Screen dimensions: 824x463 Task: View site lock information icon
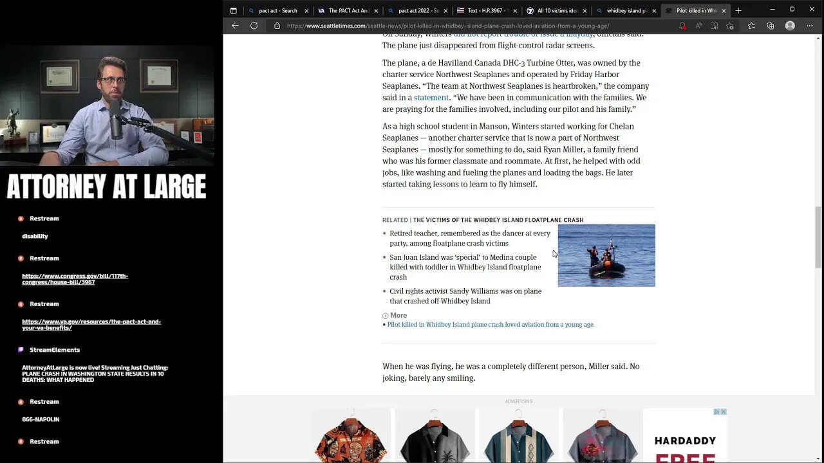coord(277,26)
